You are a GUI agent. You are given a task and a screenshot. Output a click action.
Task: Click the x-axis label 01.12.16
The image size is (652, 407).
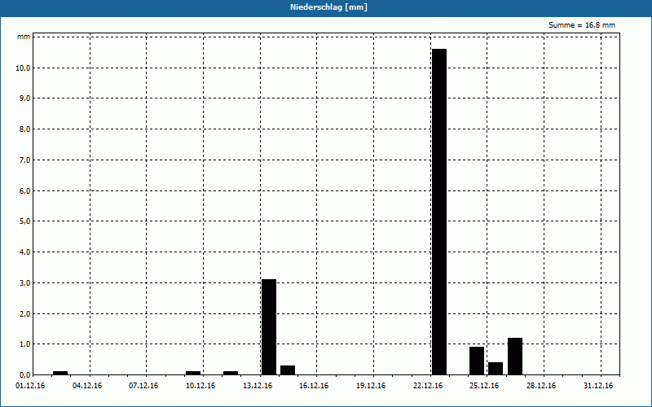pos(30,386)
